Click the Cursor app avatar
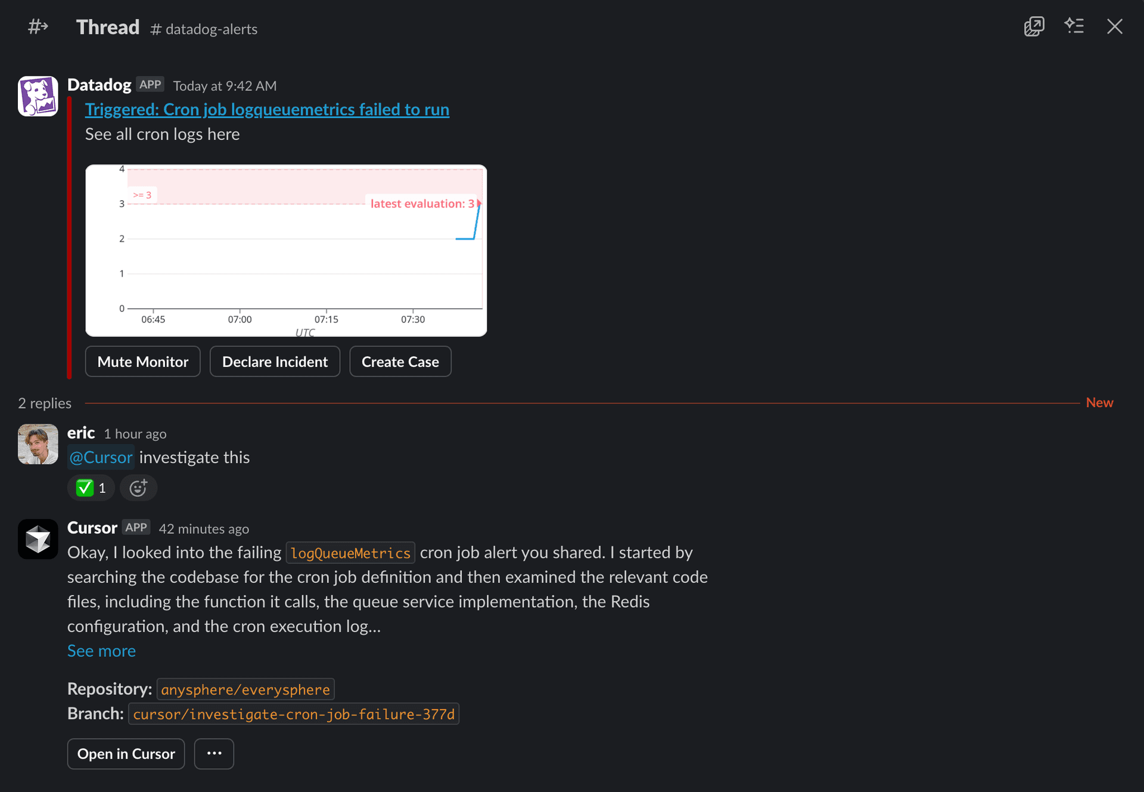This screenshot has width=1144, height=792. [x=38, y=539]
